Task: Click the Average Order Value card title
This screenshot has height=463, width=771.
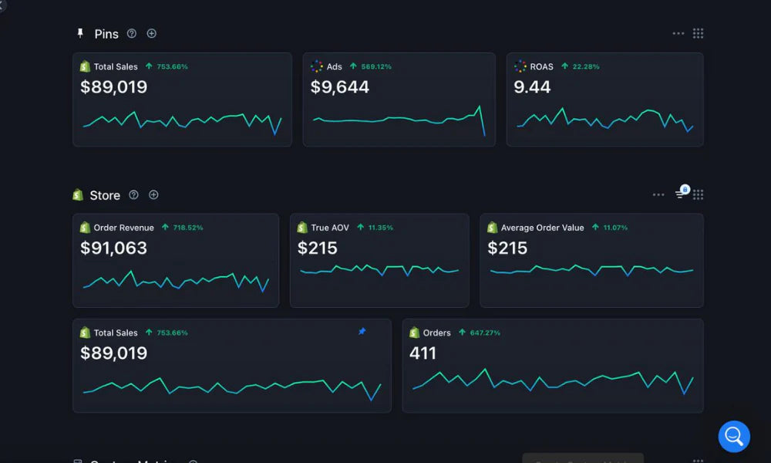Action: pos(542,228)
